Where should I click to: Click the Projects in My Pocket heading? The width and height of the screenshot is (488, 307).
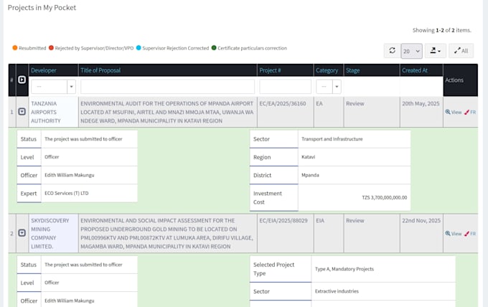pos(42,7)
